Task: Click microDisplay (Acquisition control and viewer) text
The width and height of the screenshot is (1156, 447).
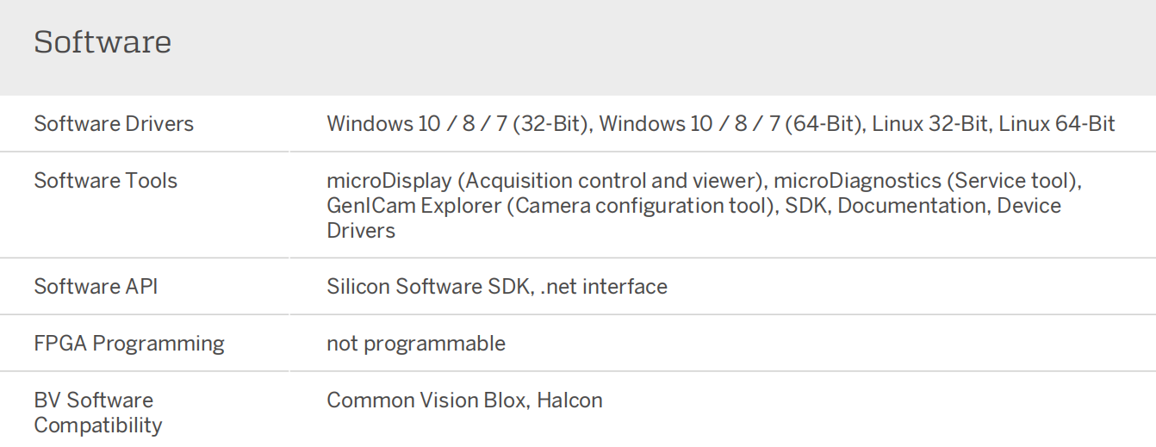Action: pyautogui.click(x=544, y=181)
